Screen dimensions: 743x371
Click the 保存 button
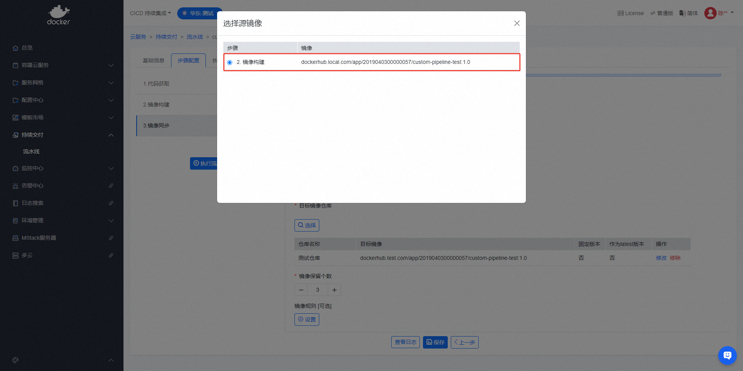(435, 342)
